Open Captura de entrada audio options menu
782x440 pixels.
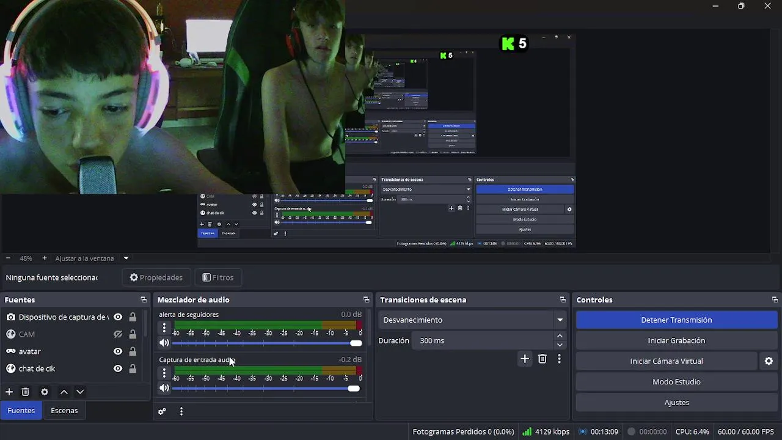[164, 373]
